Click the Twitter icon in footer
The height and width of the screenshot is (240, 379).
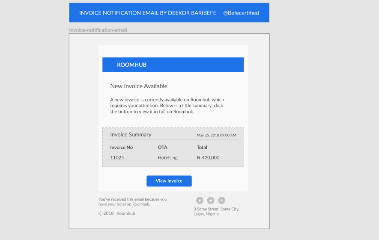coord(211,200)
